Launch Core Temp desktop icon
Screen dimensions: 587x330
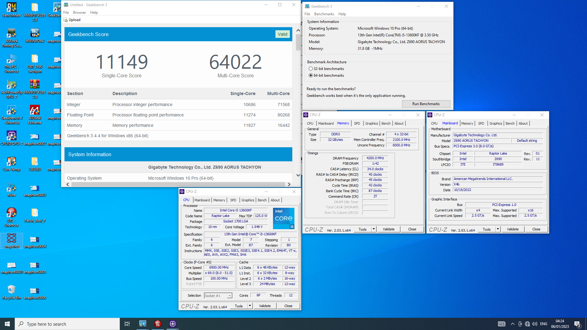(12, 164)
